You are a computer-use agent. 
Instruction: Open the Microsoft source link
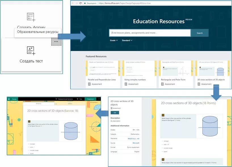tap(136, 143)
